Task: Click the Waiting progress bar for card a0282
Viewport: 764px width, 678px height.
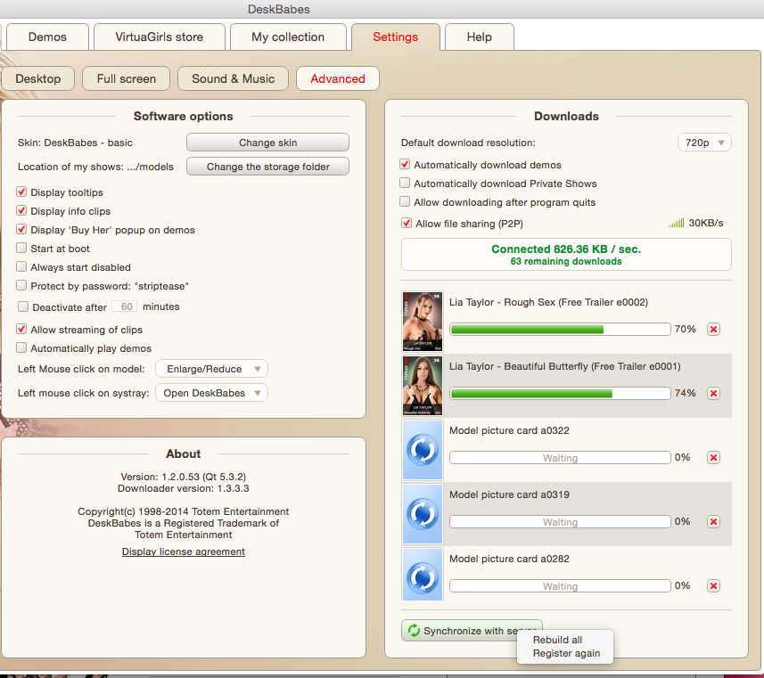Action: coord(560,586)
